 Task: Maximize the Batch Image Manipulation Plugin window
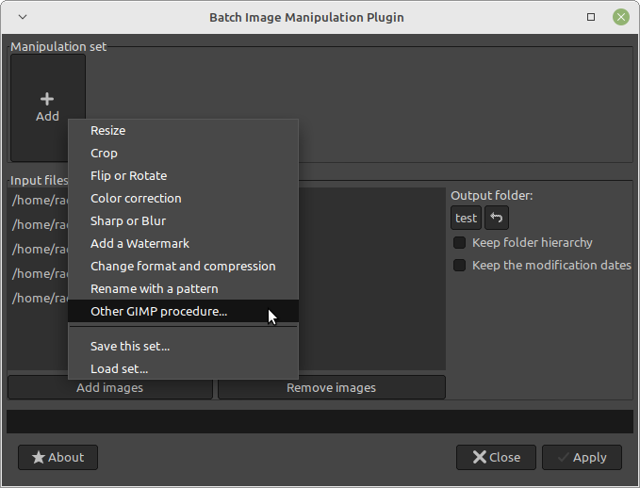591,17
